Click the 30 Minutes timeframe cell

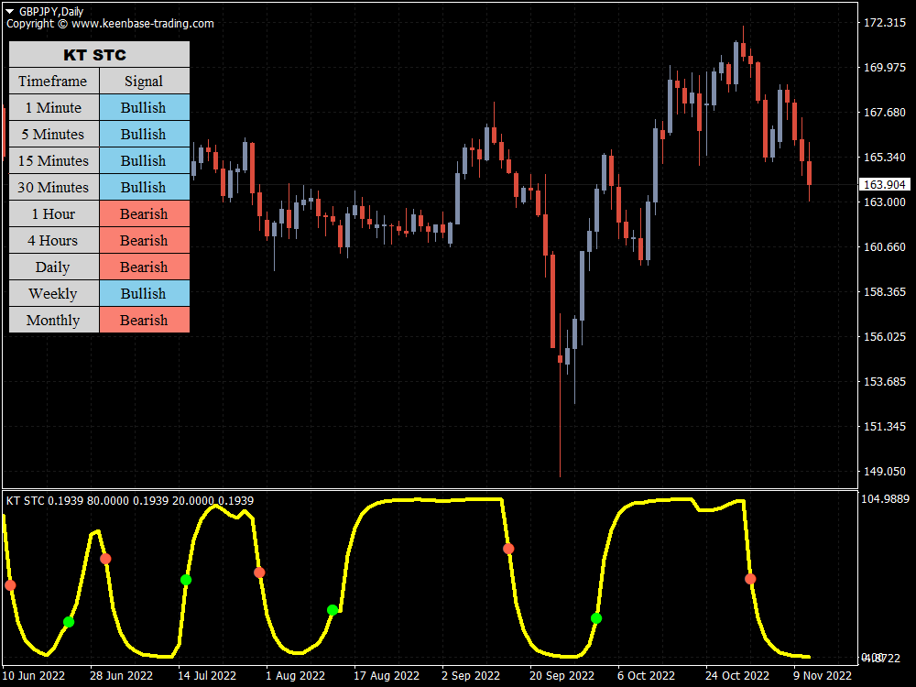pos(54,187)
